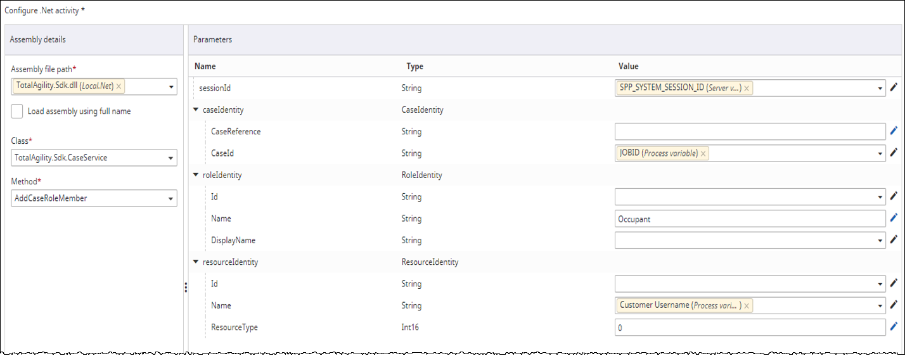Screen dimensions: 905x356
Task: Click the Type column header
Action: point(414,66)
